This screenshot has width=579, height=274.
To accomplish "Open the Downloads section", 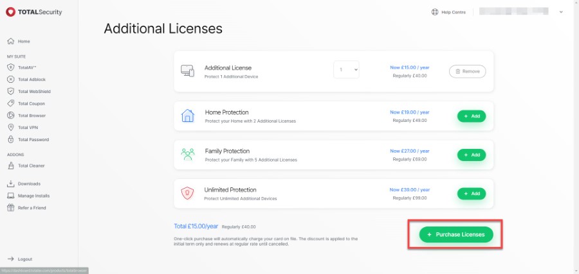I will point(29,184).
